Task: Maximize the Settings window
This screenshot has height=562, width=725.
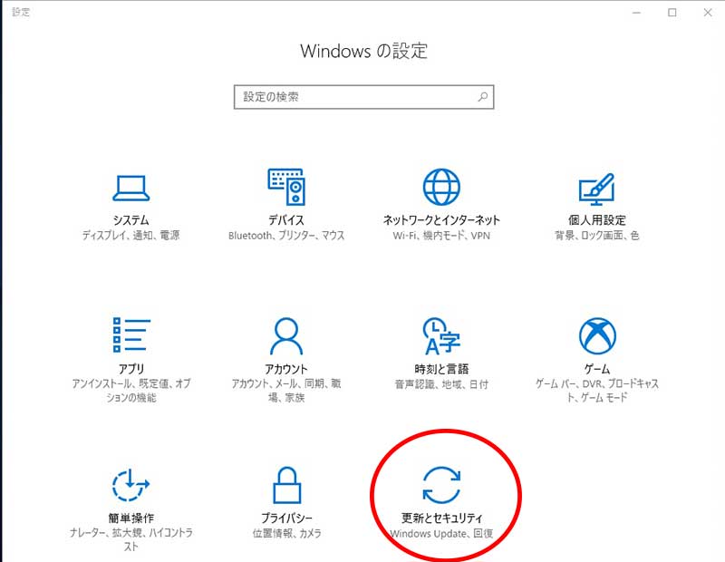Action: click(x=672, y=13)
